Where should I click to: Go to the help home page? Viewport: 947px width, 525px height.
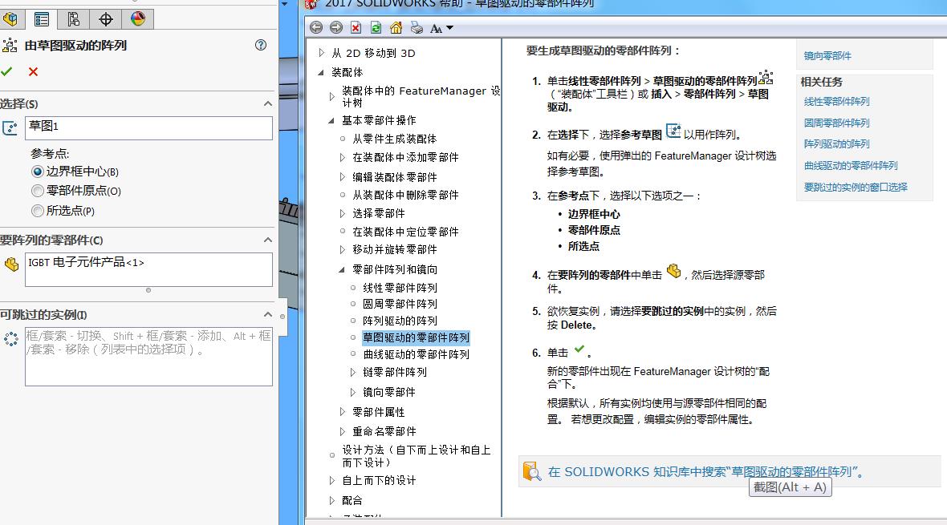(396, 27)
